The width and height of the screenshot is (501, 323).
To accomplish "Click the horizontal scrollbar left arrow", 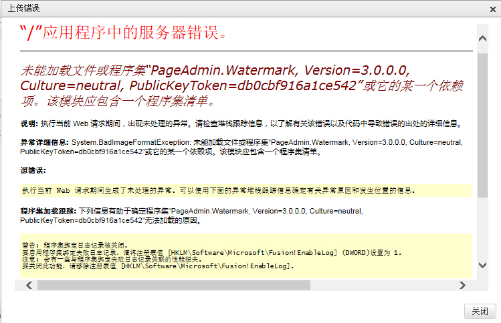I will click(x=28, y=285).
